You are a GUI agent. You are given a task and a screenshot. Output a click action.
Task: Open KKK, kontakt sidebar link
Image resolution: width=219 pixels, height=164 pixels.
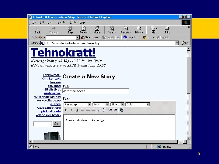[x=51, y=79]
